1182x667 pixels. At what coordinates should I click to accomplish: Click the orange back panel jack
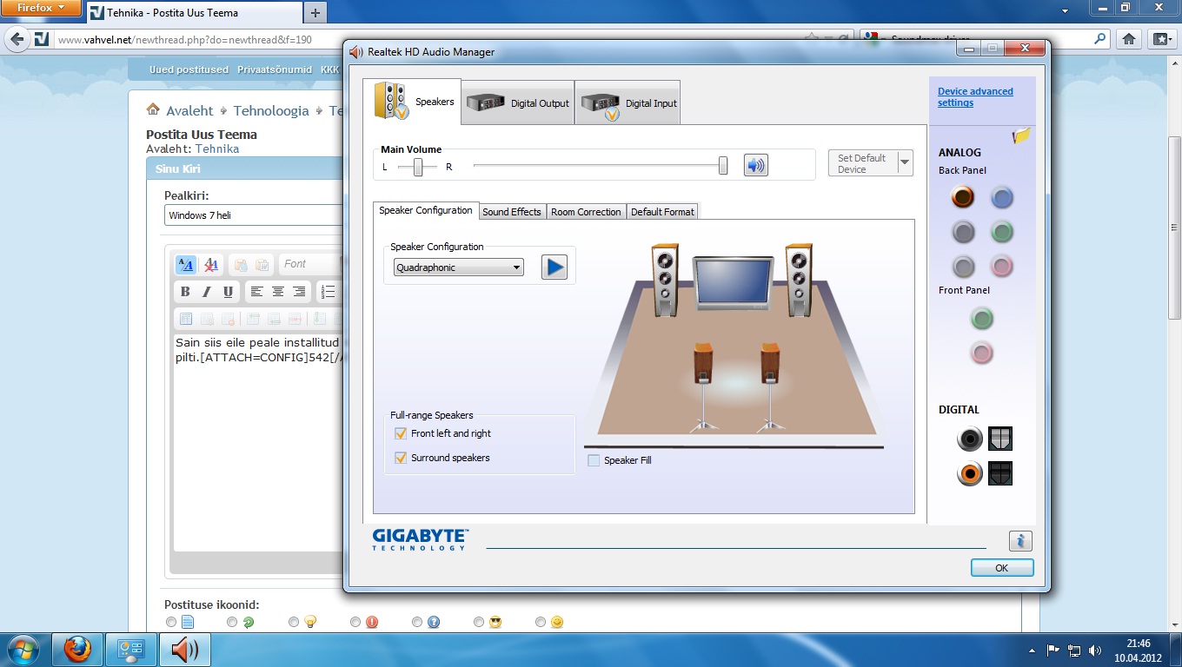(x=962, y=197)
